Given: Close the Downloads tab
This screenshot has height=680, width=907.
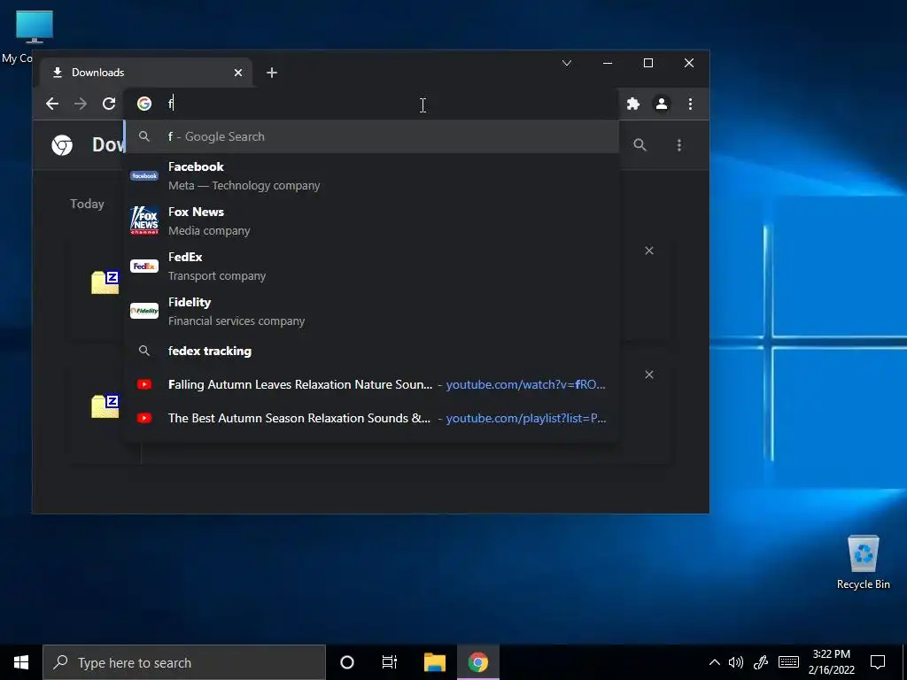Looking at the screenshot, I should [x=237, y=73].
